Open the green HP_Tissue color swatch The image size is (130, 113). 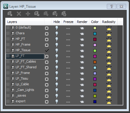95,51
